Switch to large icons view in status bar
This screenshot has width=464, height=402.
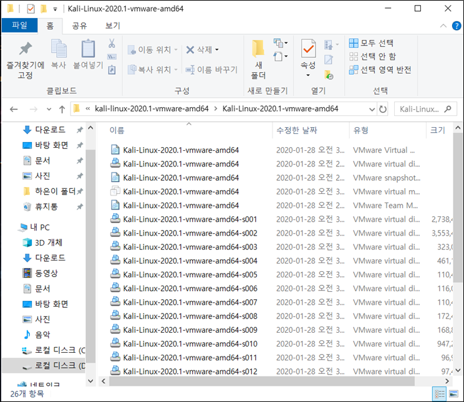[x=453, y=394]
